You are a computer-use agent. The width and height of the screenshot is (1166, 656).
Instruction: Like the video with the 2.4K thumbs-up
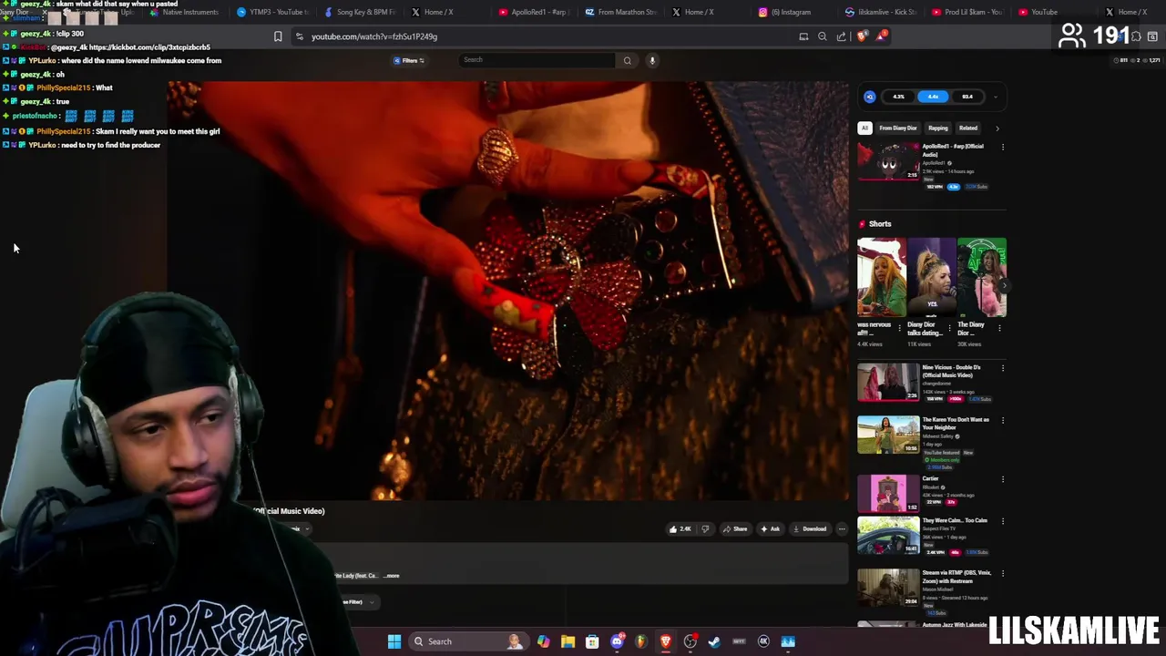tap(680, 528)
